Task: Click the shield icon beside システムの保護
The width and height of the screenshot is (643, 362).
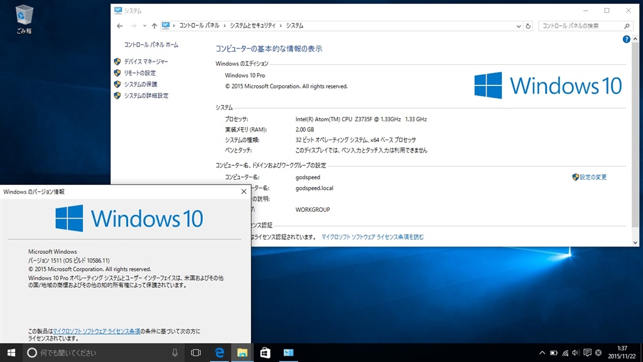Action: coord(117,84)
